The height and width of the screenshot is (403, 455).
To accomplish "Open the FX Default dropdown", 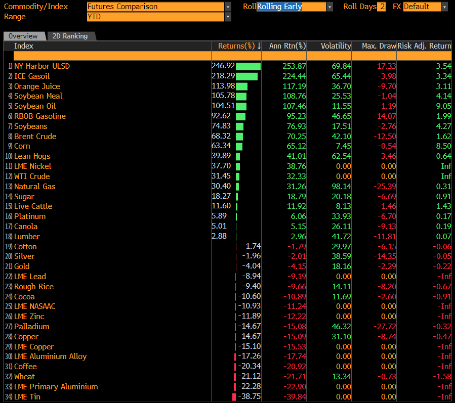I will click(444, 7).
